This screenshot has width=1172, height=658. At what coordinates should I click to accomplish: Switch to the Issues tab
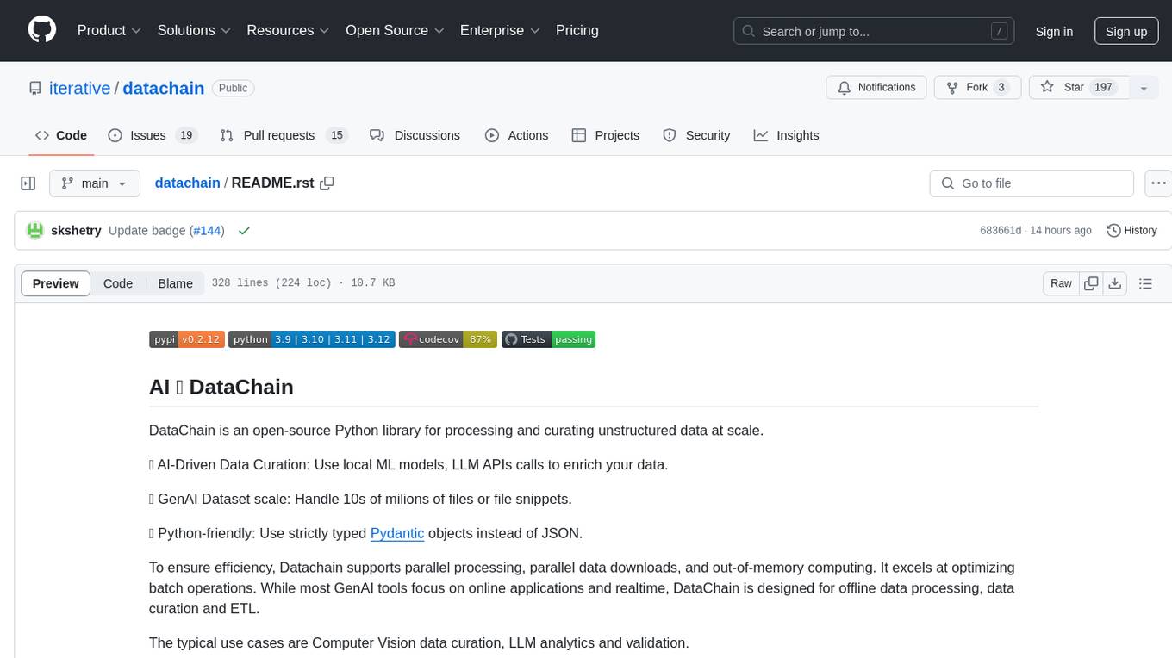pyautogui.click(x=153, y=135)
